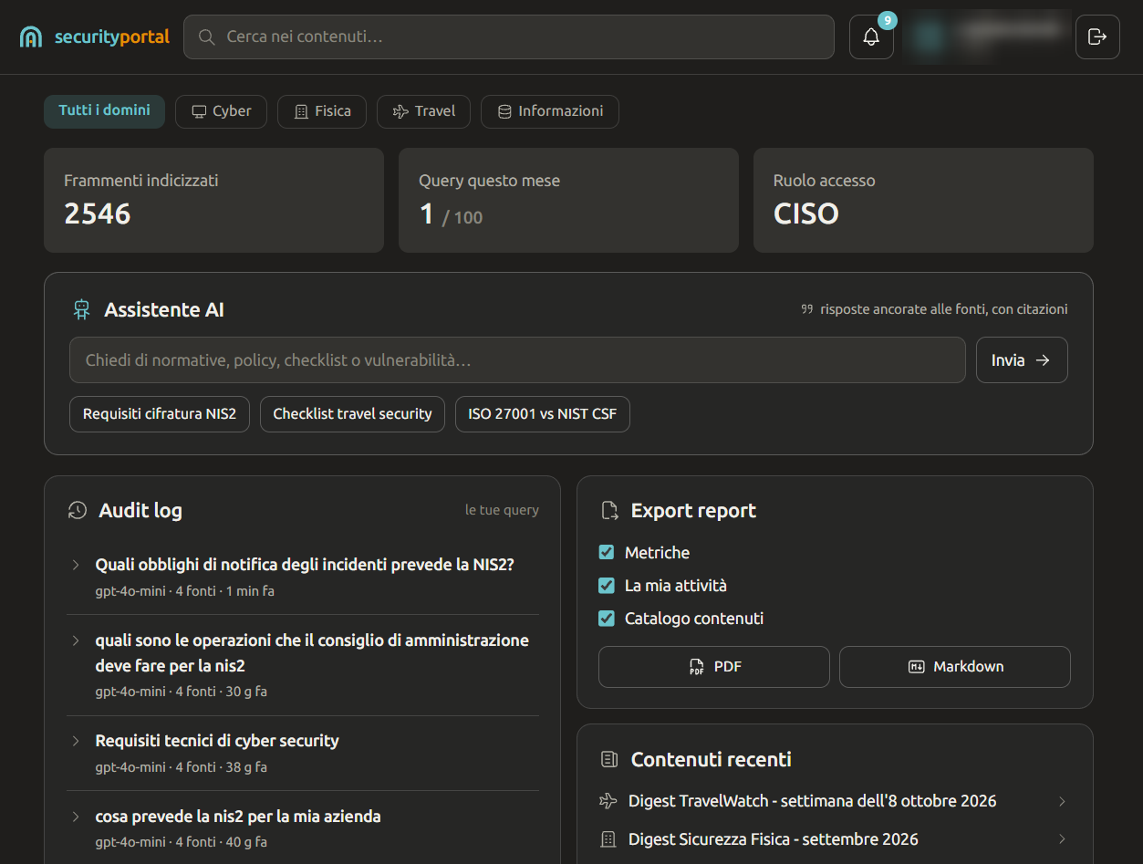Focus the Cerca nei contenuti search field
The height and width of the screenshot is (864, 1143).
[509, 37]
